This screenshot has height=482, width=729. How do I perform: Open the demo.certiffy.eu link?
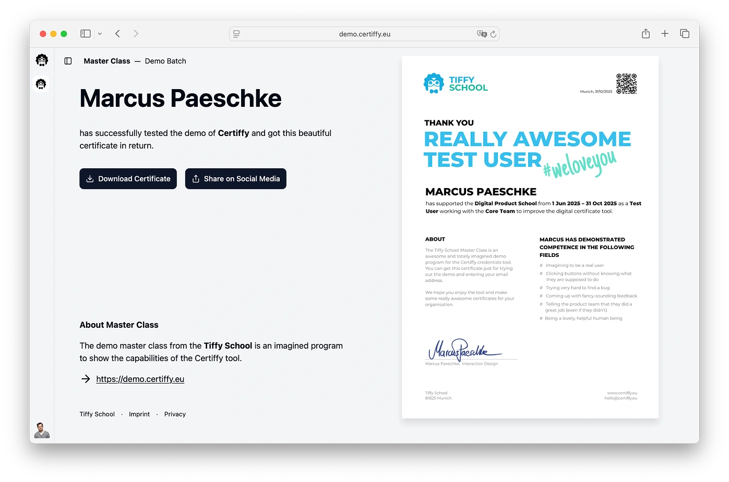point(140,379)
